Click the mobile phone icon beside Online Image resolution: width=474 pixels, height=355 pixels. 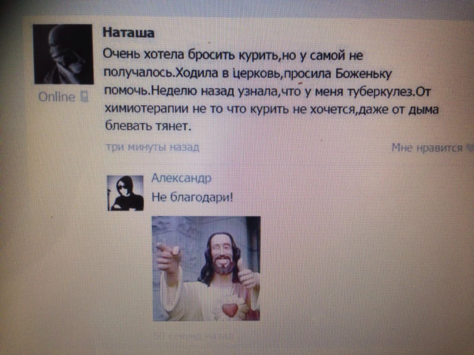(84, 97)
